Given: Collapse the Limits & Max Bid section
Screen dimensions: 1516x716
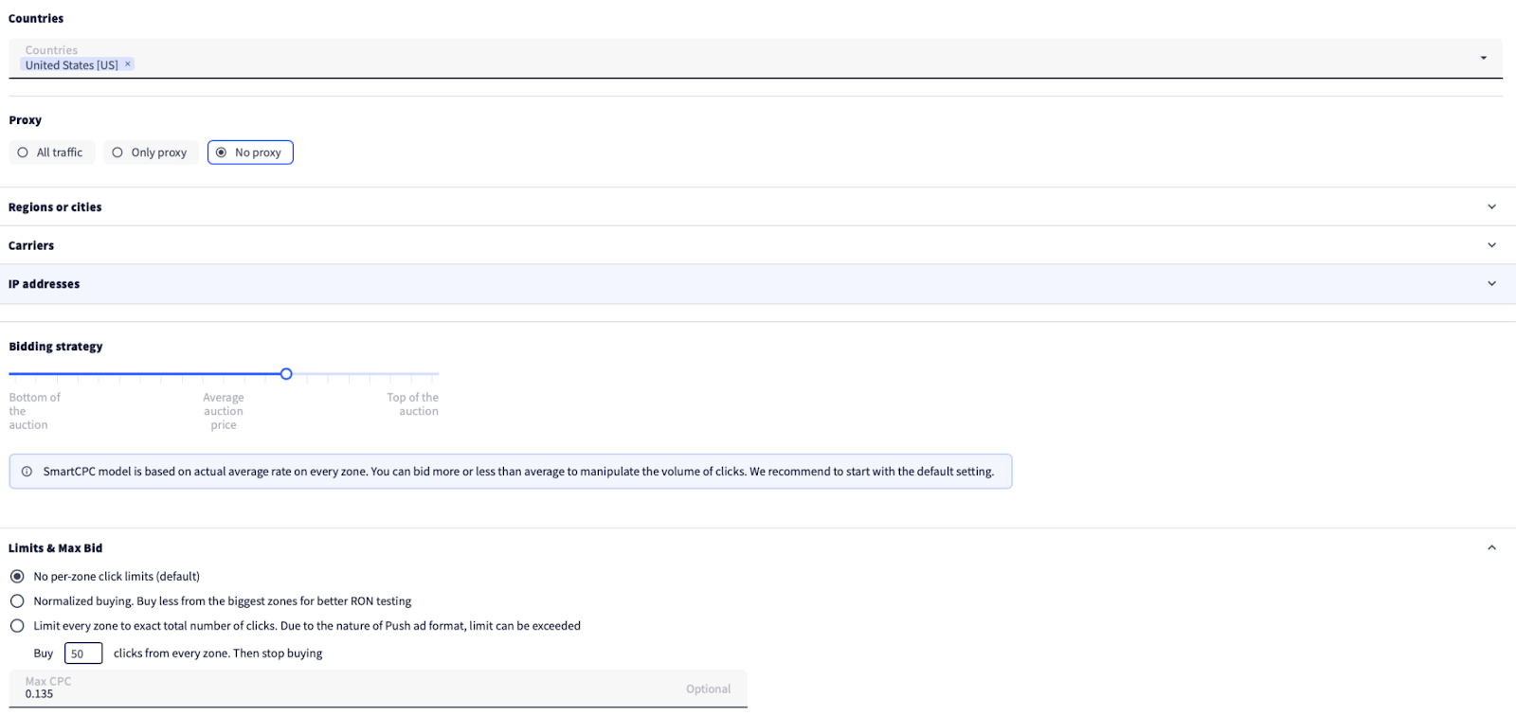Looking at the screenshot, I should pyautogui.click(x=1491, y=548).
